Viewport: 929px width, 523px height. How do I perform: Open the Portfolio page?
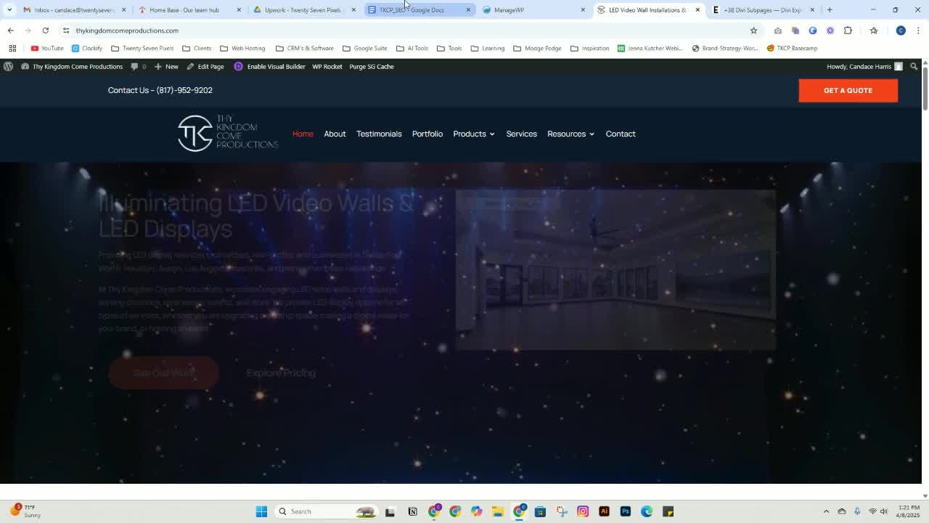click(x=427, y=134)
